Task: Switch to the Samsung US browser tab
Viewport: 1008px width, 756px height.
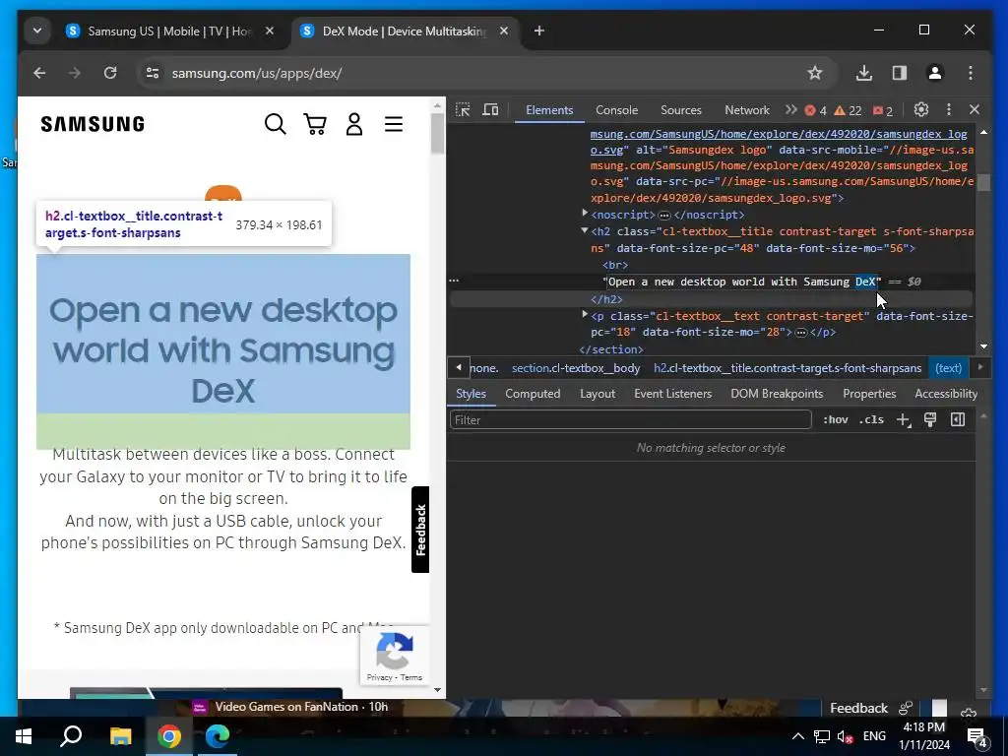Action: click(167, 31)
